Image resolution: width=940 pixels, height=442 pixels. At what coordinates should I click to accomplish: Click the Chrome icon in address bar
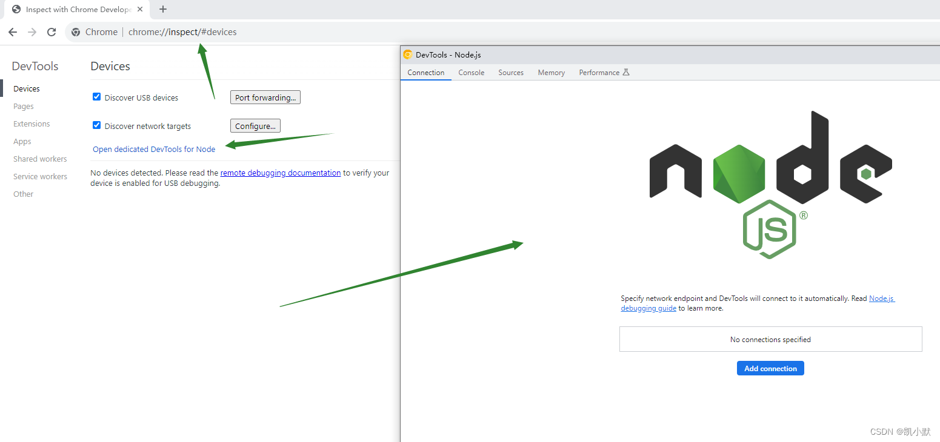[x=76, y=32]
